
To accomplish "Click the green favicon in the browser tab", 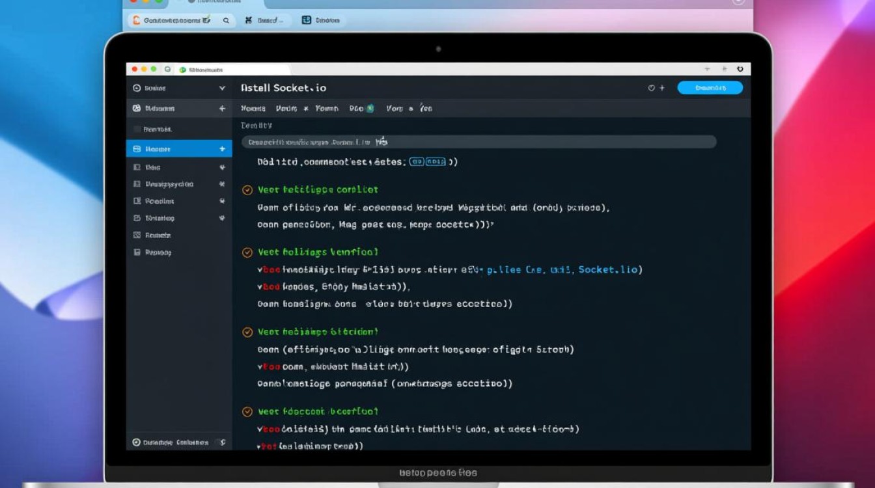I will tap(183, 70).
